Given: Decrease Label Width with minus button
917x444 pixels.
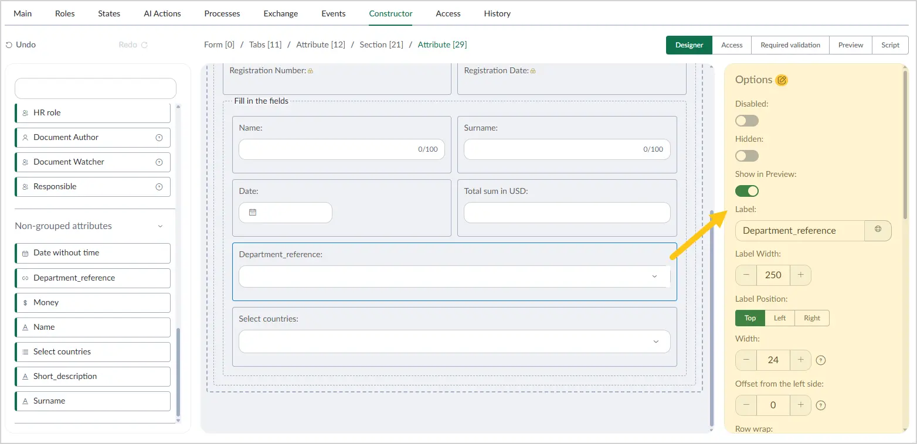Looking at the screenshot, I should click(746, 275).
